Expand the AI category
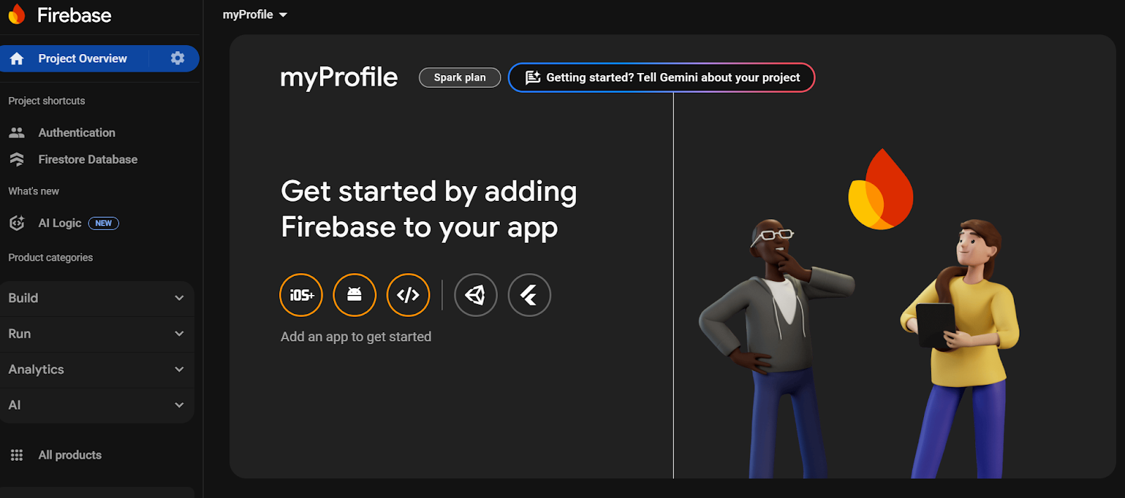Screen dimensions: 1125x498 [96, 405]
